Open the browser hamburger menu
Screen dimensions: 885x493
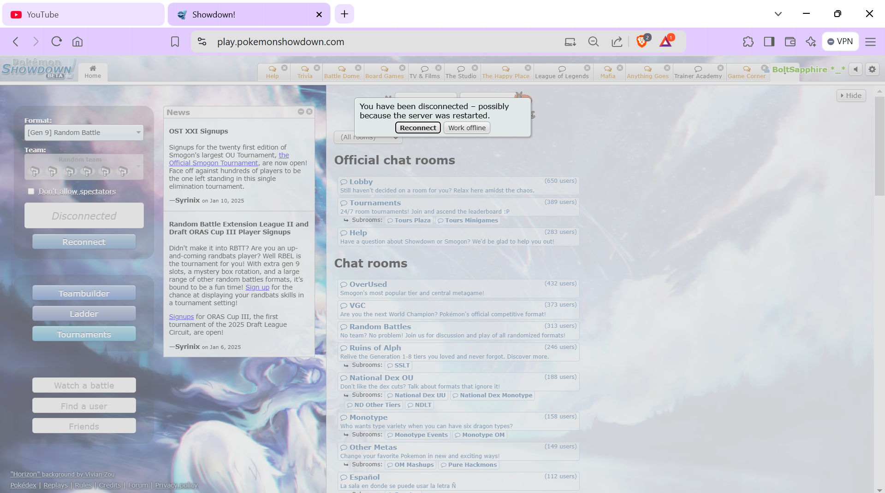click(x=870, y=42)
